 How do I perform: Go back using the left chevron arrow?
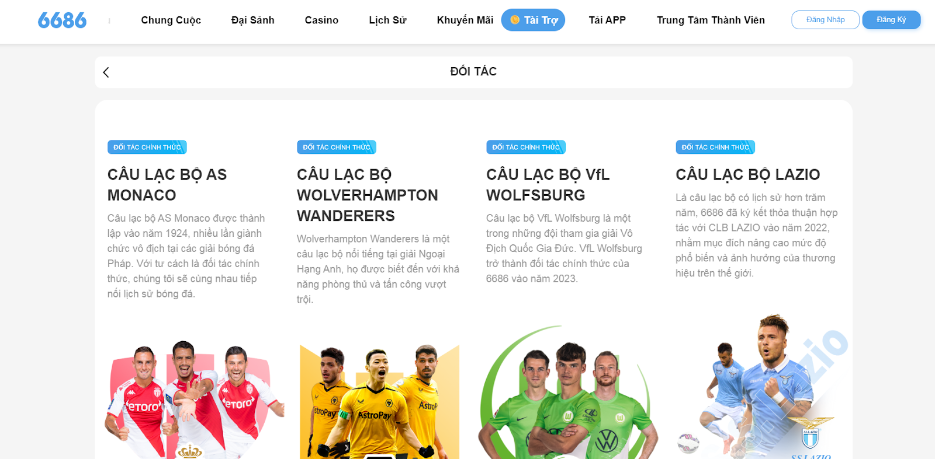pyautogui.click(x=106, y=72)
